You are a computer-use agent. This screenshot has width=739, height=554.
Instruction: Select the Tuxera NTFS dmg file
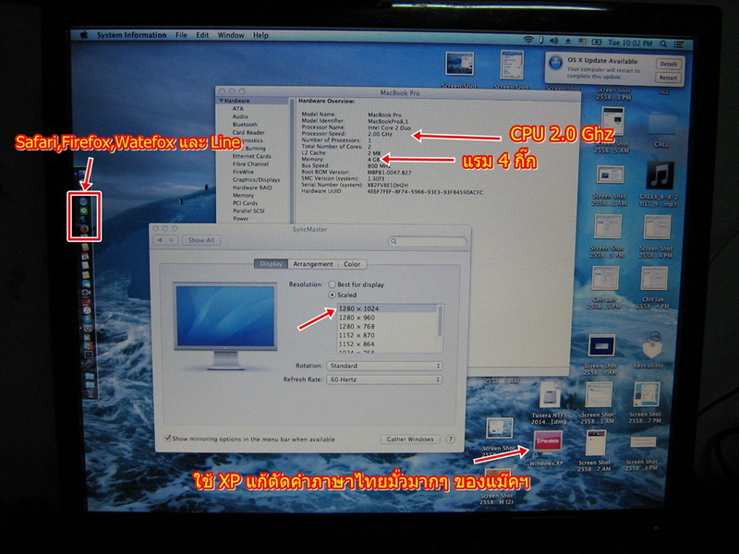tap(549, 396)
